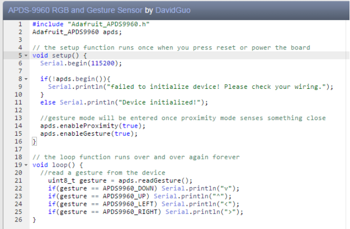
Task: Click the highlighted closing brace on line 16
Action: coord(34,142)
